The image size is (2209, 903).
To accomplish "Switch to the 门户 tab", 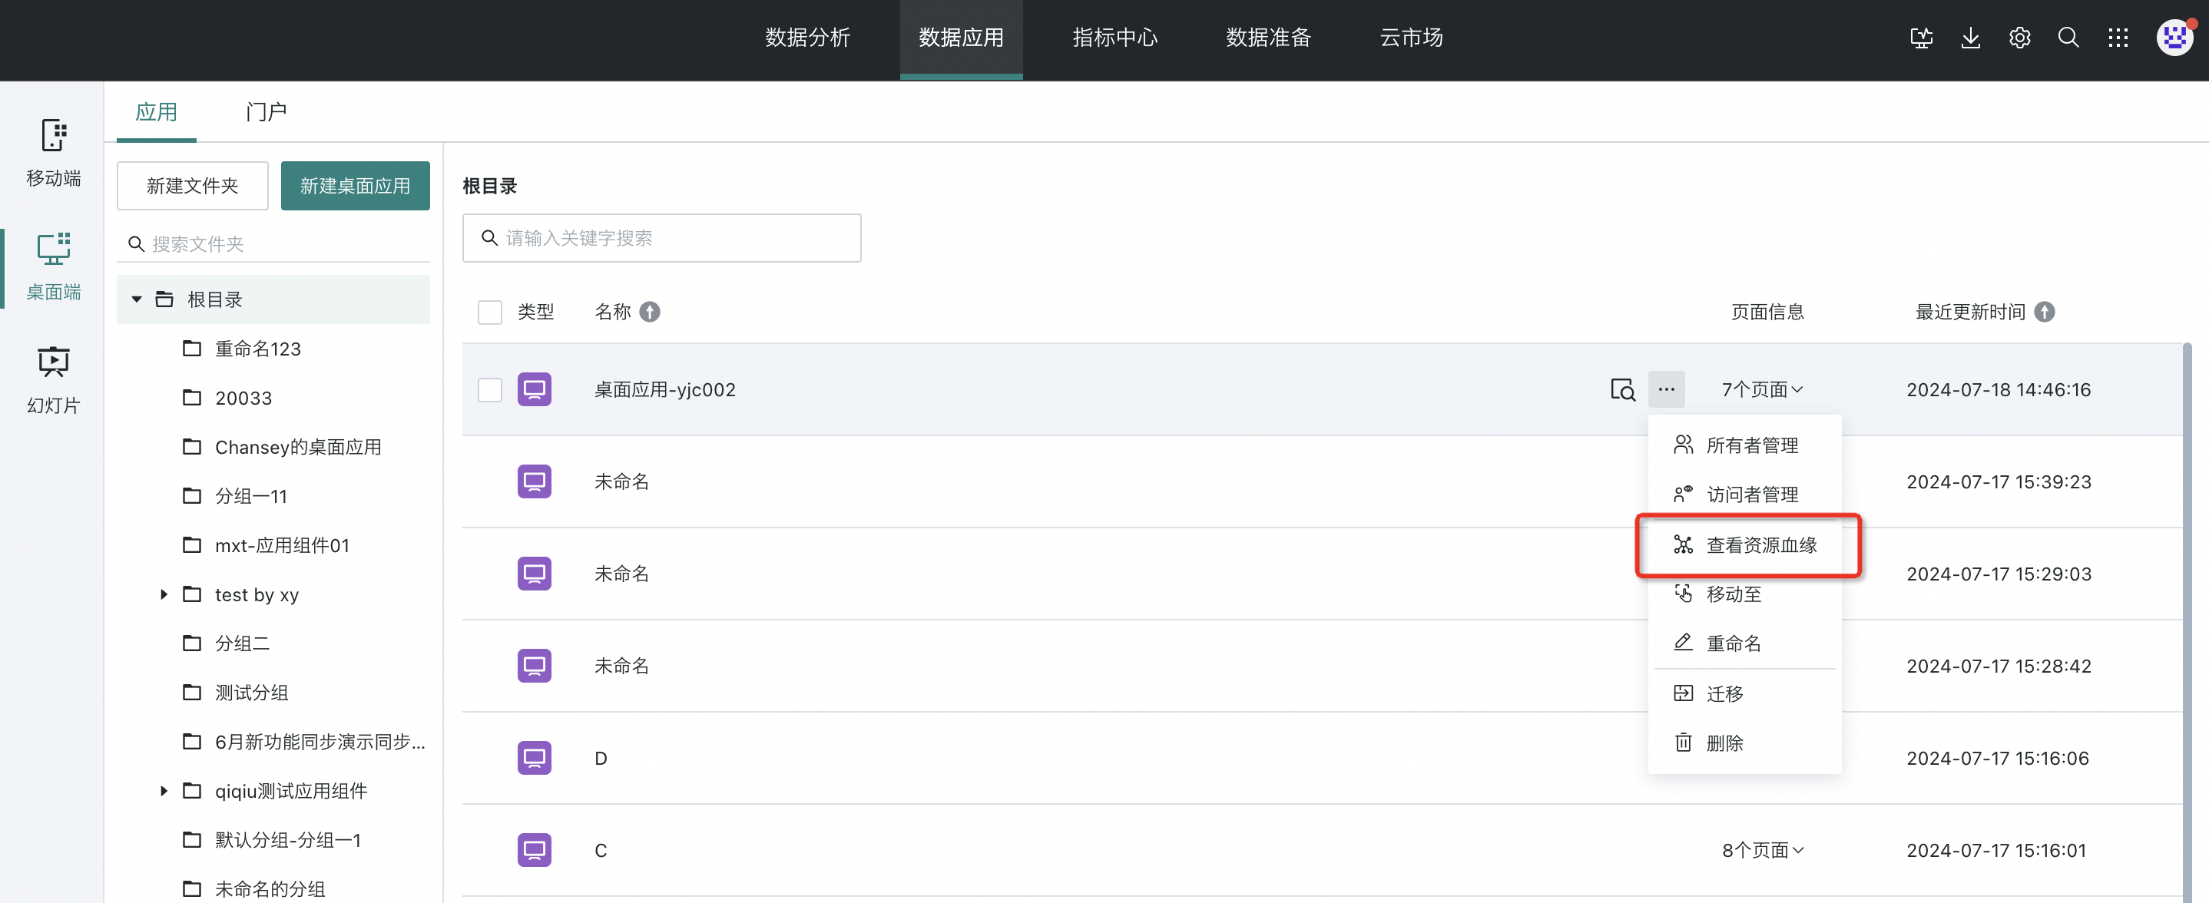I will tap(266, 112).
